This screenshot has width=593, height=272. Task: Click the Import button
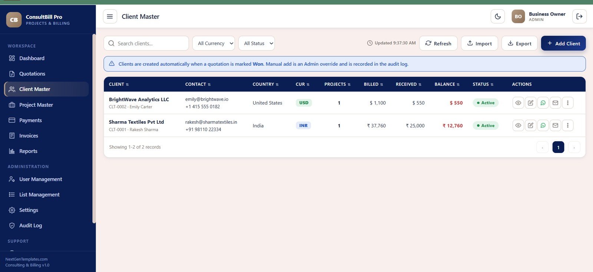tap(479, 43)
